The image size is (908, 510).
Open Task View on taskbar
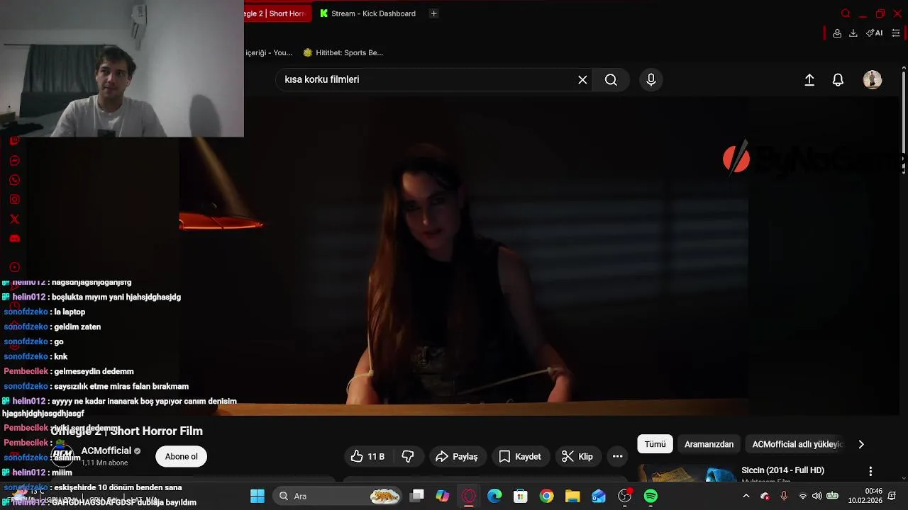click(417, 496)
